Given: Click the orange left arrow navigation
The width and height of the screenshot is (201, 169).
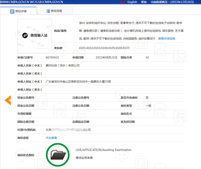Looking at the screenshot, I should tap(8, 100).
